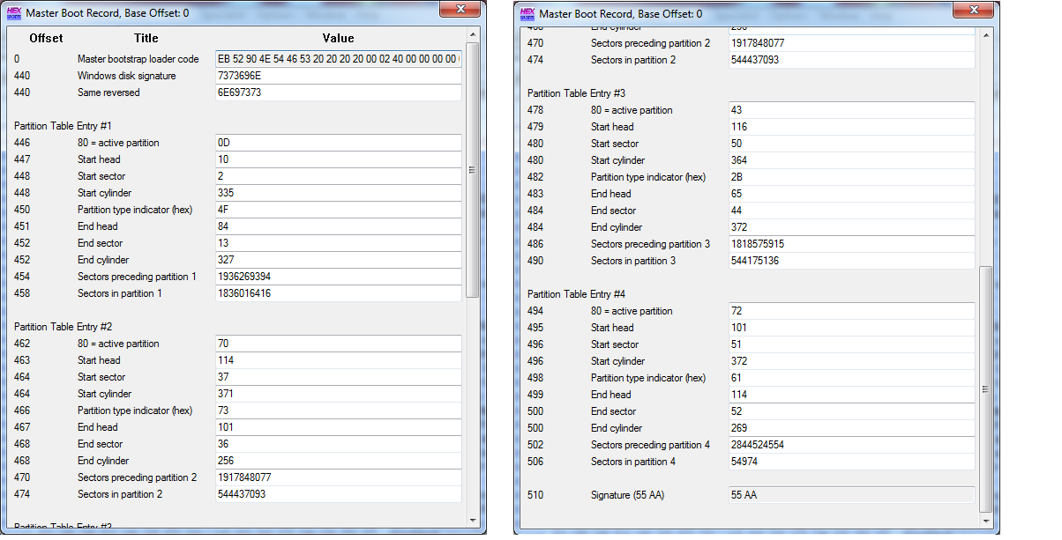Select Entry #3 partition type value 2B

(x=851, y=177)
